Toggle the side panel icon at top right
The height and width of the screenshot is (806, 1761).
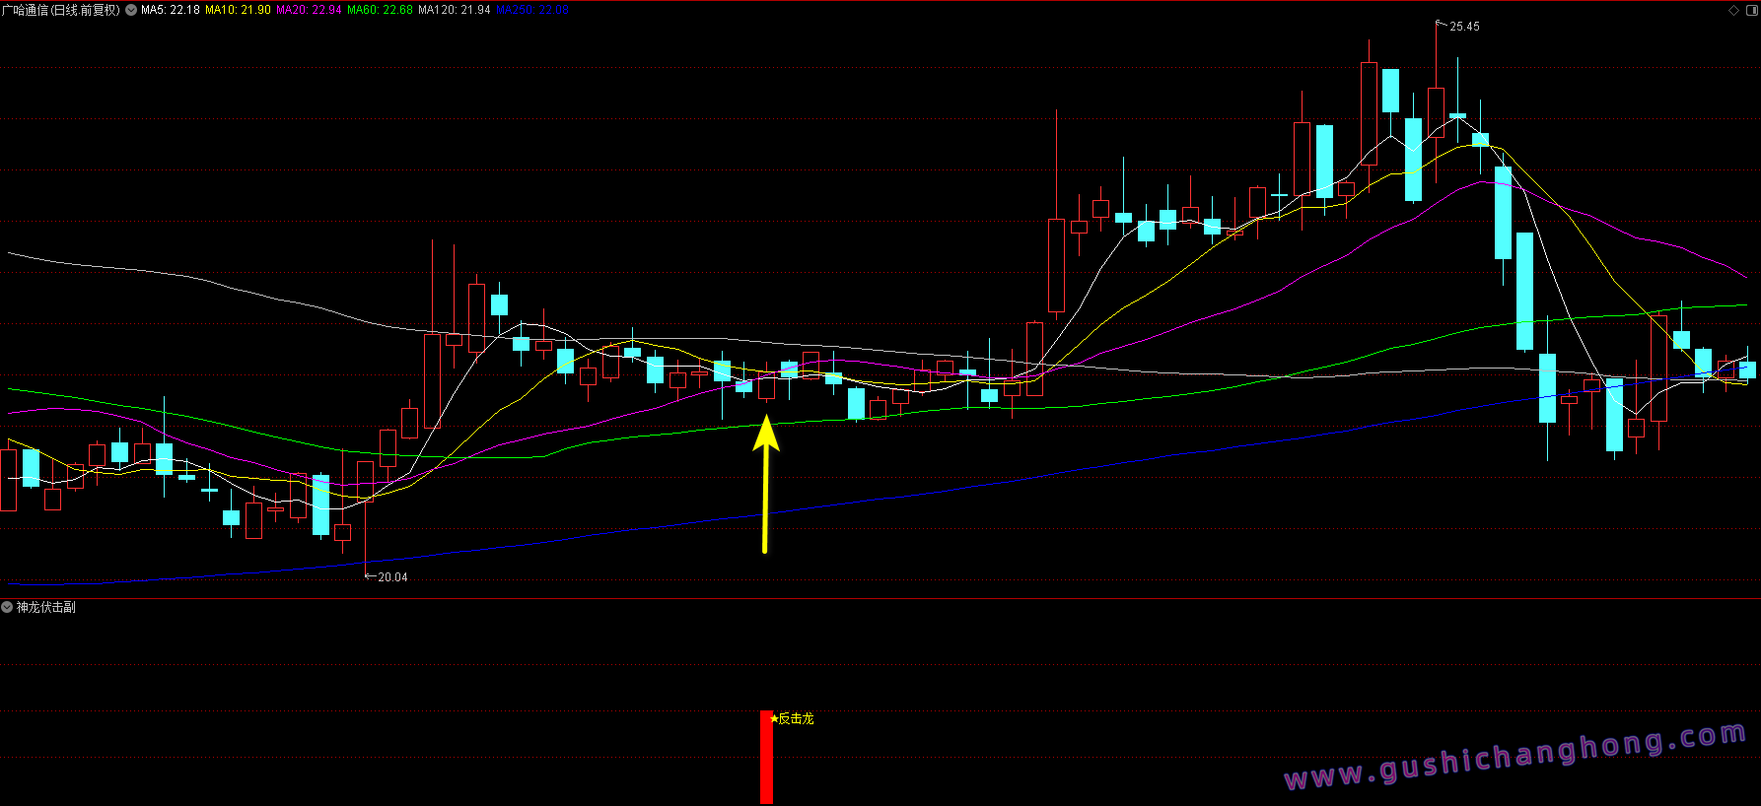point(1751,10)
